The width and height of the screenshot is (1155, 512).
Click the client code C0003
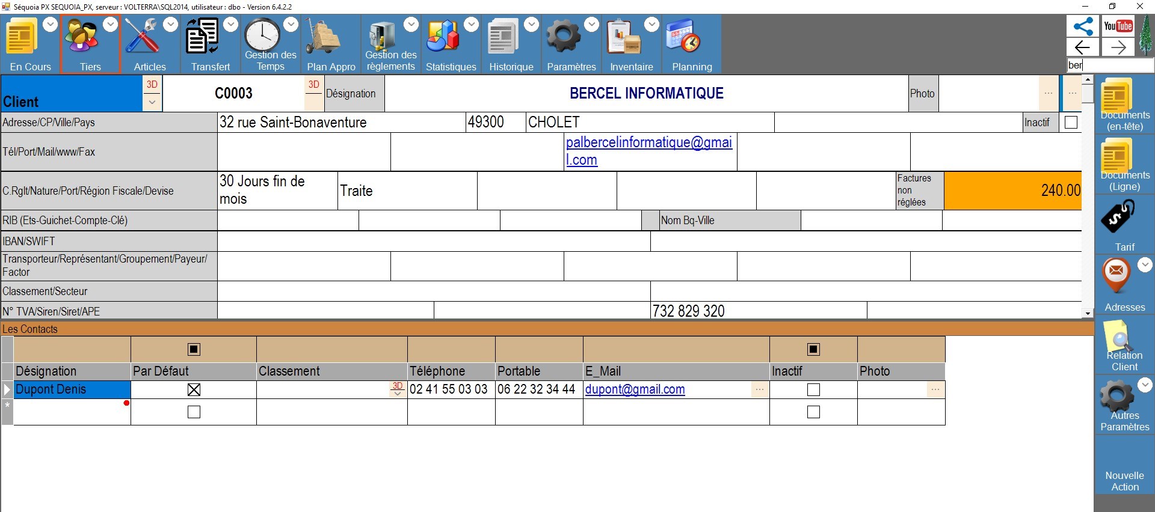(x=233, y=93)
